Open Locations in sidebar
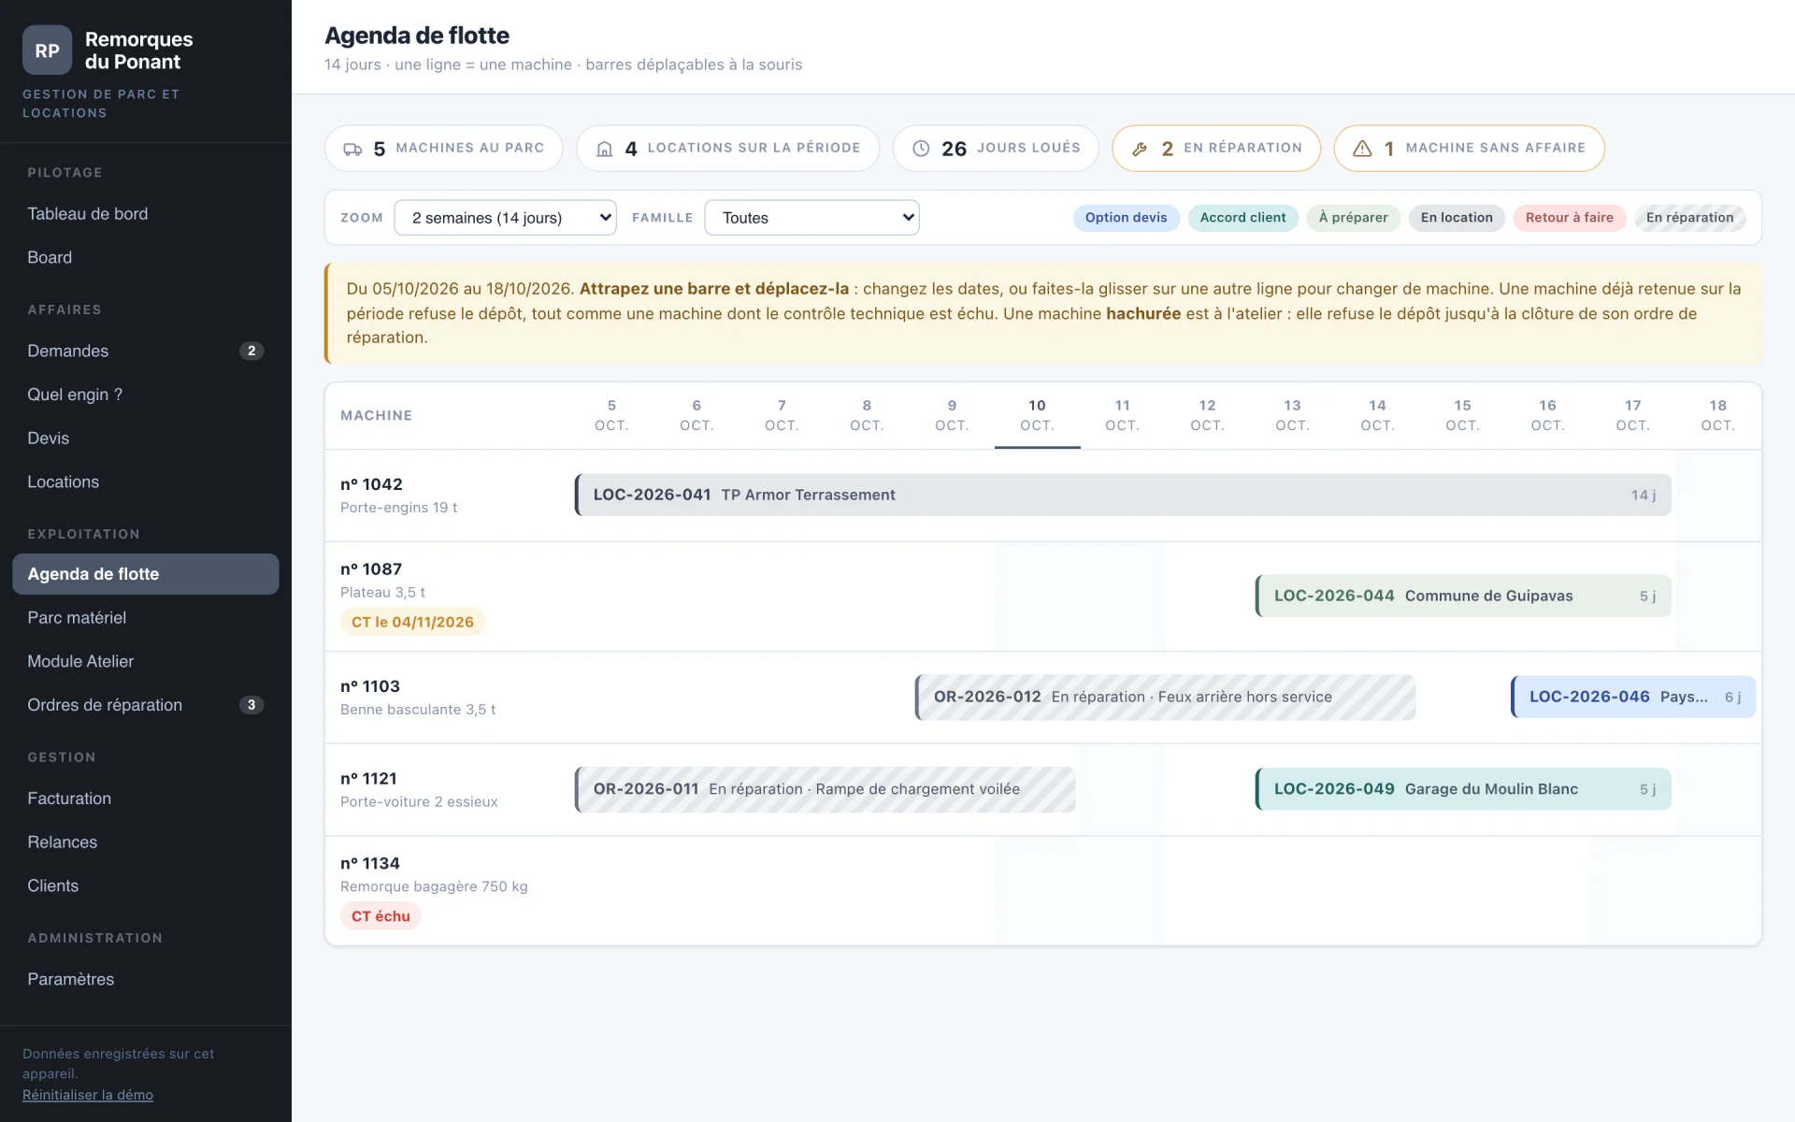Image resolution: width=1795 pixels, height=1122 pixels. (146, 482)
